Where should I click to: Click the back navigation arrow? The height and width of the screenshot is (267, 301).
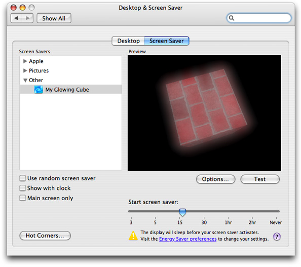16,18
